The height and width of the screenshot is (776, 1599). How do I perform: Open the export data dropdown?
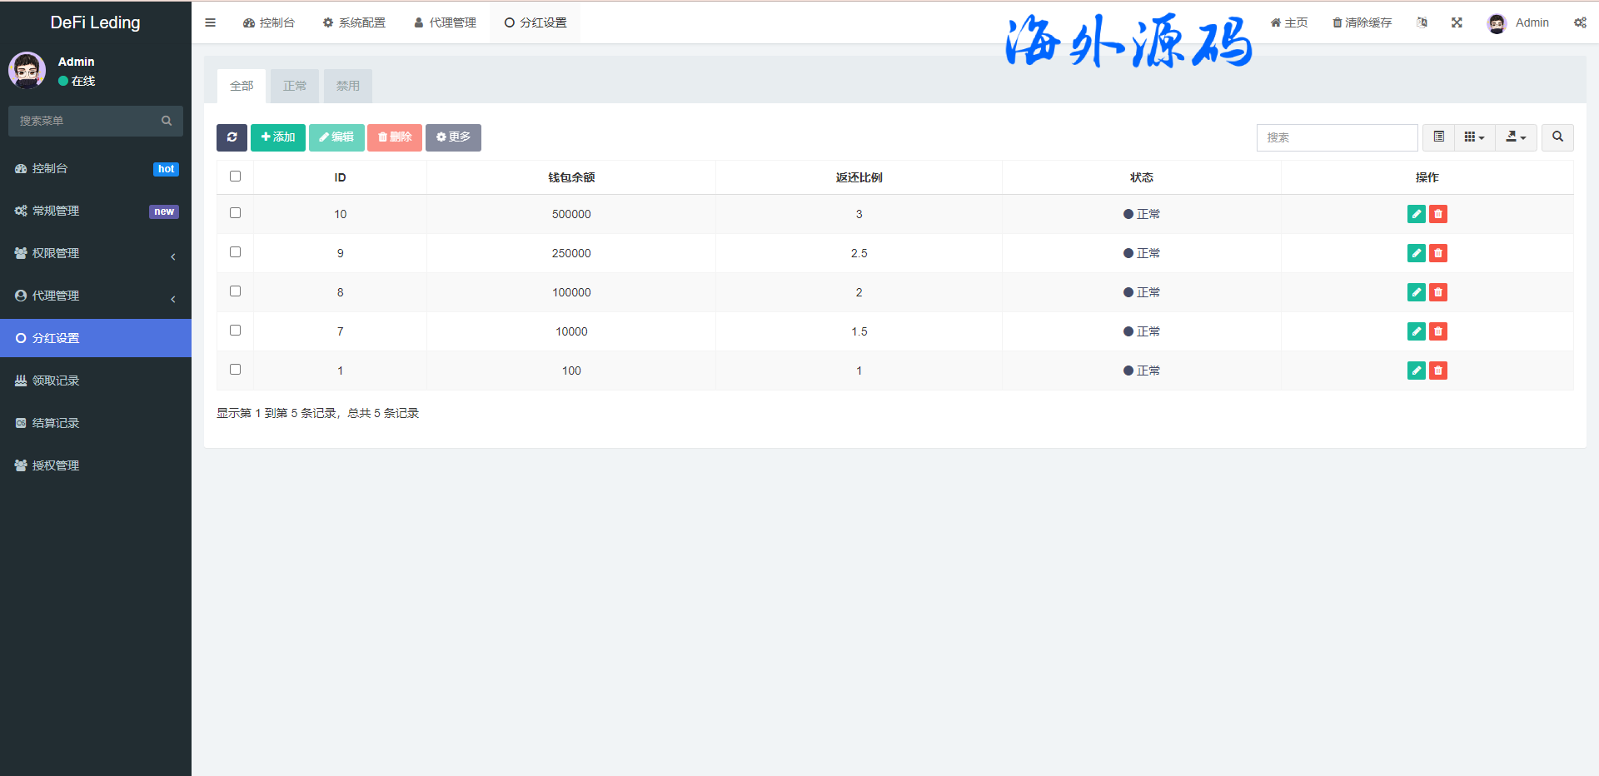click(x=1516, y=137)
